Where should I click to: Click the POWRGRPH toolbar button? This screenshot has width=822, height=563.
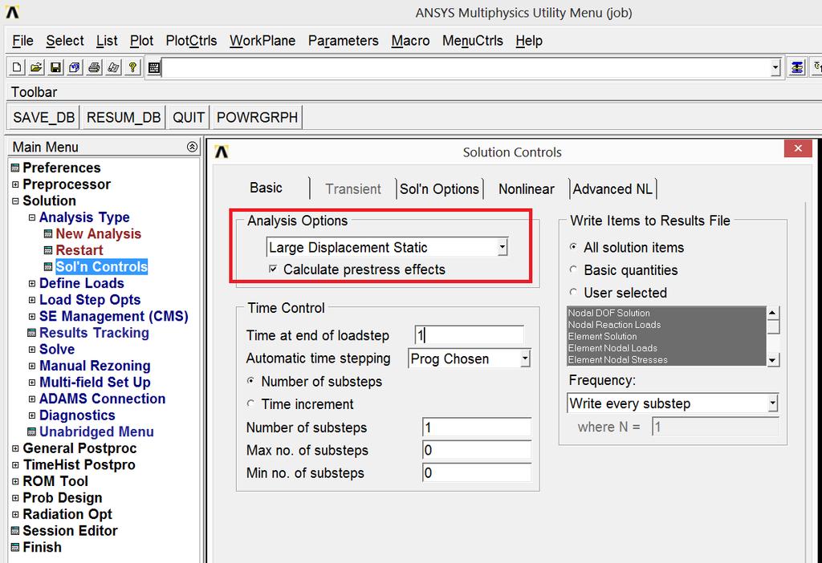pos(257,117)
